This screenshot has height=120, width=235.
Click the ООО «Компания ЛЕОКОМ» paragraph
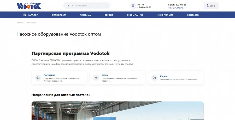(x=82, y=62)
